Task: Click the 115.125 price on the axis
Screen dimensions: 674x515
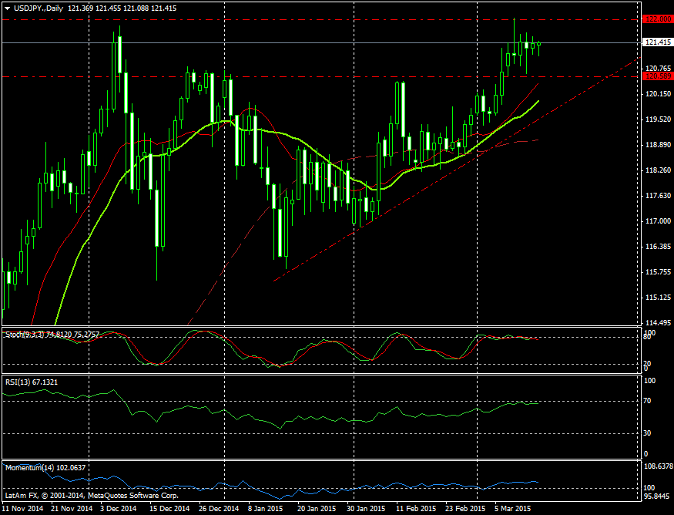Action: pyautogui.click(x=656, y=298)
